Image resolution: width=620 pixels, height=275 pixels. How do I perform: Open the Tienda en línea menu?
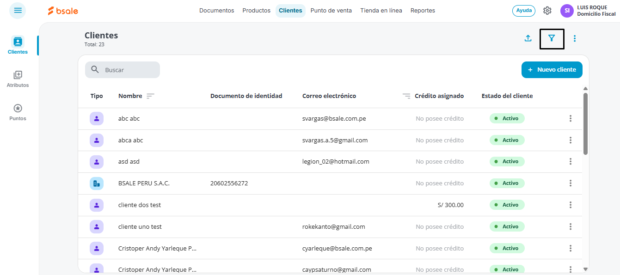click(381, 11)
